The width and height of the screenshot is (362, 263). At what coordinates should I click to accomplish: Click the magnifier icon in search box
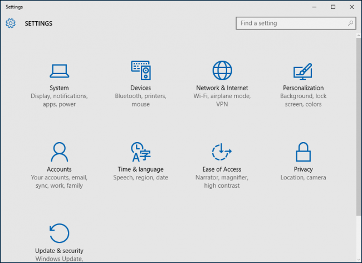(350, 23)
